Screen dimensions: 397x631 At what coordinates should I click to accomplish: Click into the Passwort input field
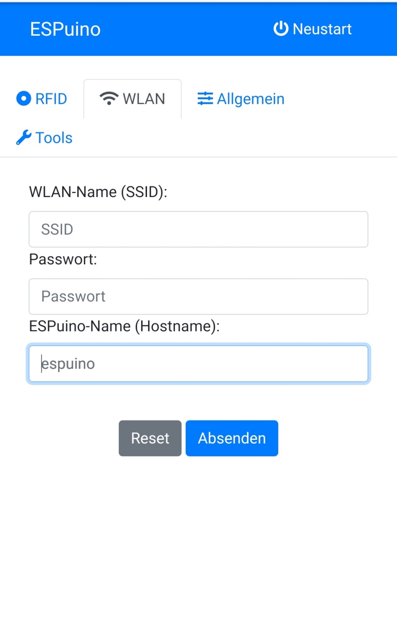(x=198, y=296)
